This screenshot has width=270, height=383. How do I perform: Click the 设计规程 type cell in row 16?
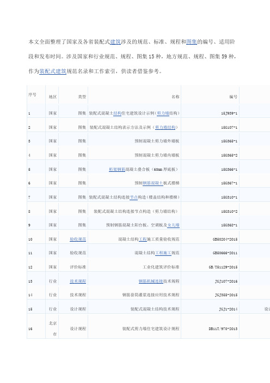(78, 328)
